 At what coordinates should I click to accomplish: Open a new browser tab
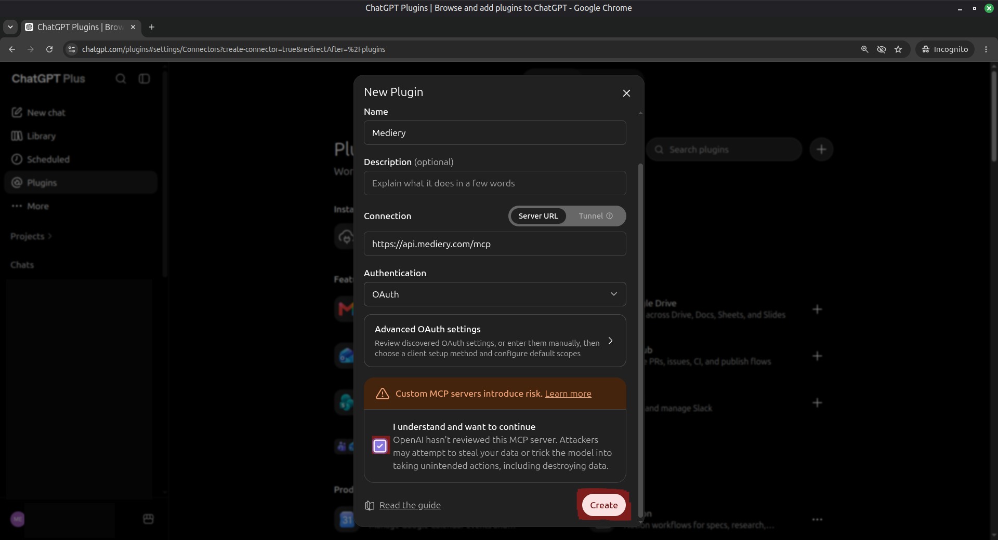coord(152,27)
